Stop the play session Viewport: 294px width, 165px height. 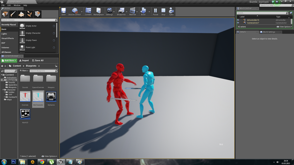click(x=163, y=12)
